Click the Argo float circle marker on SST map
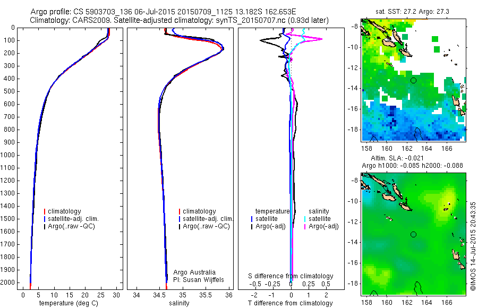The height and width of the screenshot is (308, 478). (x=413, y=81)
